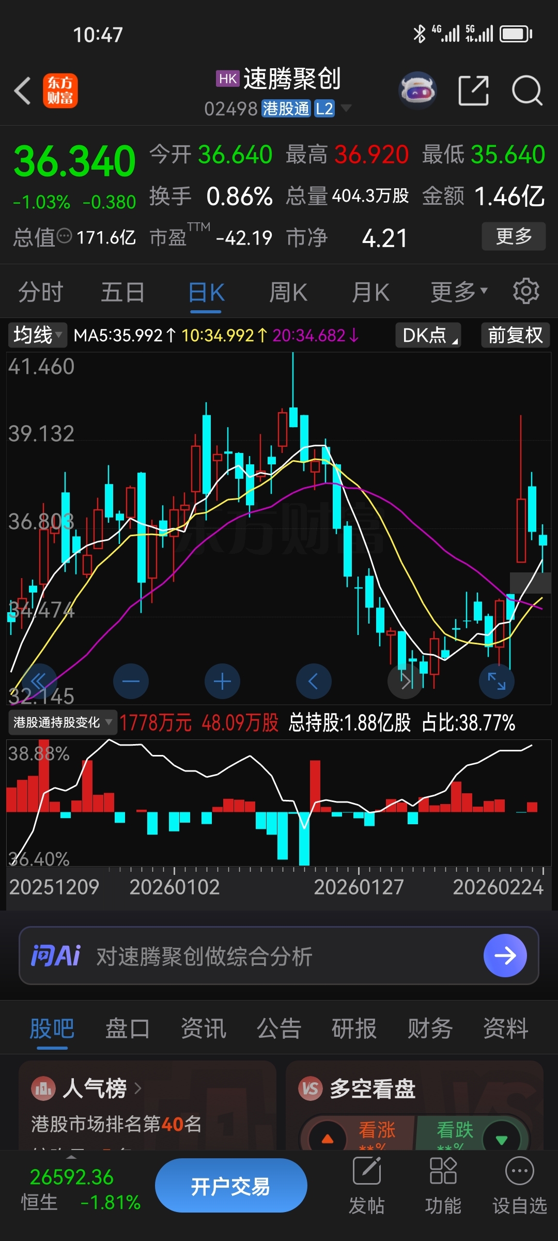558x1241 pixels.
Task: Zoom out chart with minus button
Action: (x=131, y=682)
